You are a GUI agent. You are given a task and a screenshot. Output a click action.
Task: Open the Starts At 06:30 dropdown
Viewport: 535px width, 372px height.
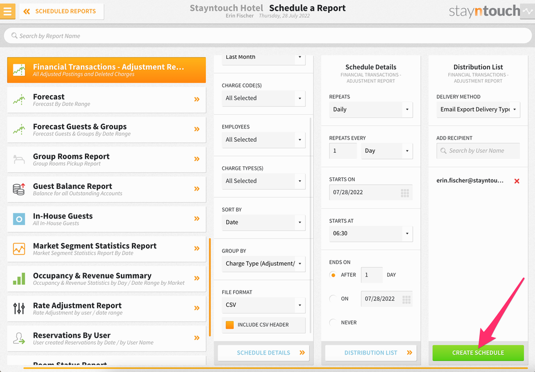[x=371, y=234]
